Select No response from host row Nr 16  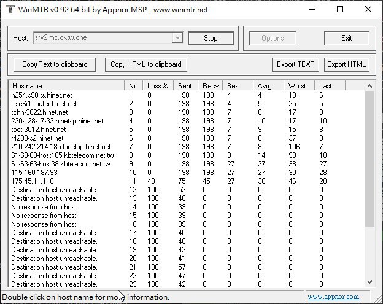point(187,224)
